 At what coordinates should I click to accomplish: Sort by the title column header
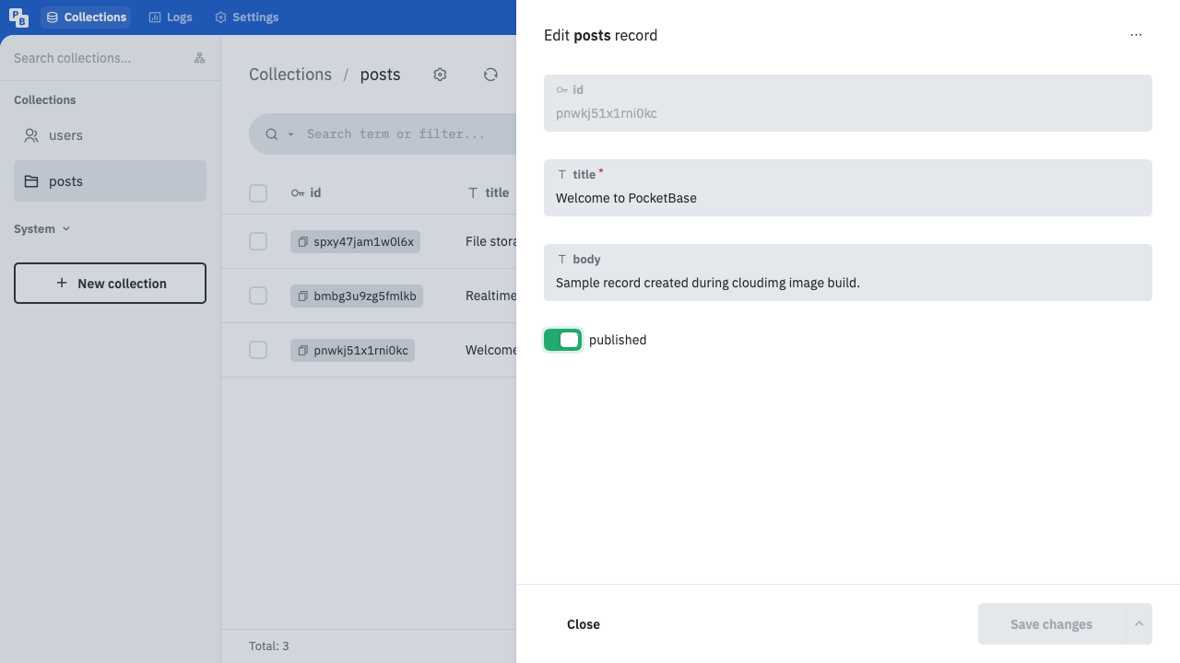coord(489,193)
